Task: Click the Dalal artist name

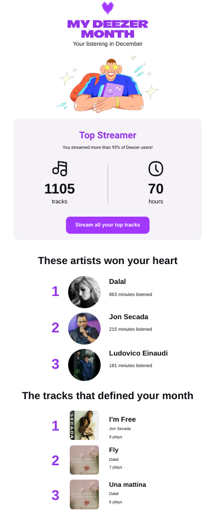Action: (x=118, y=282)
